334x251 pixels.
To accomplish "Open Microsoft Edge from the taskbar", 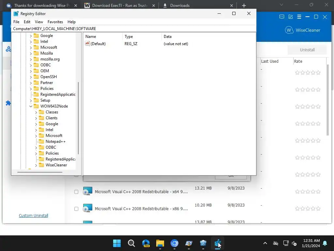I will [146, 243].
